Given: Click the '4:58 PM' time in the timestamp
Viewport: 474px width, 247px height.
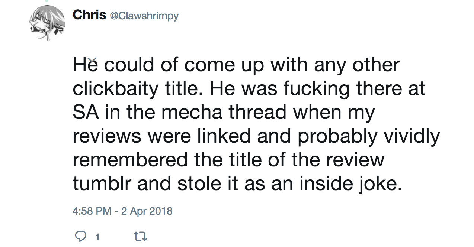Looking at the screenshot, I should 92,211.
